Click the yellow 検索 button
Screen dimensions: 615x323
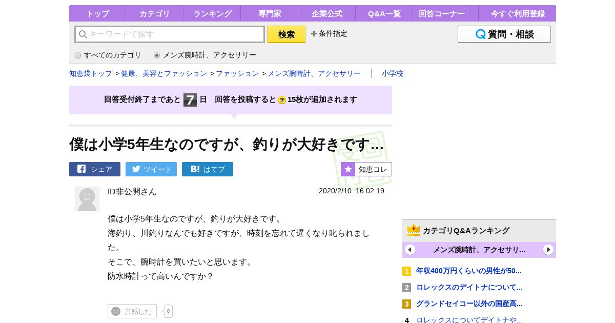click(x=286, y=34)
